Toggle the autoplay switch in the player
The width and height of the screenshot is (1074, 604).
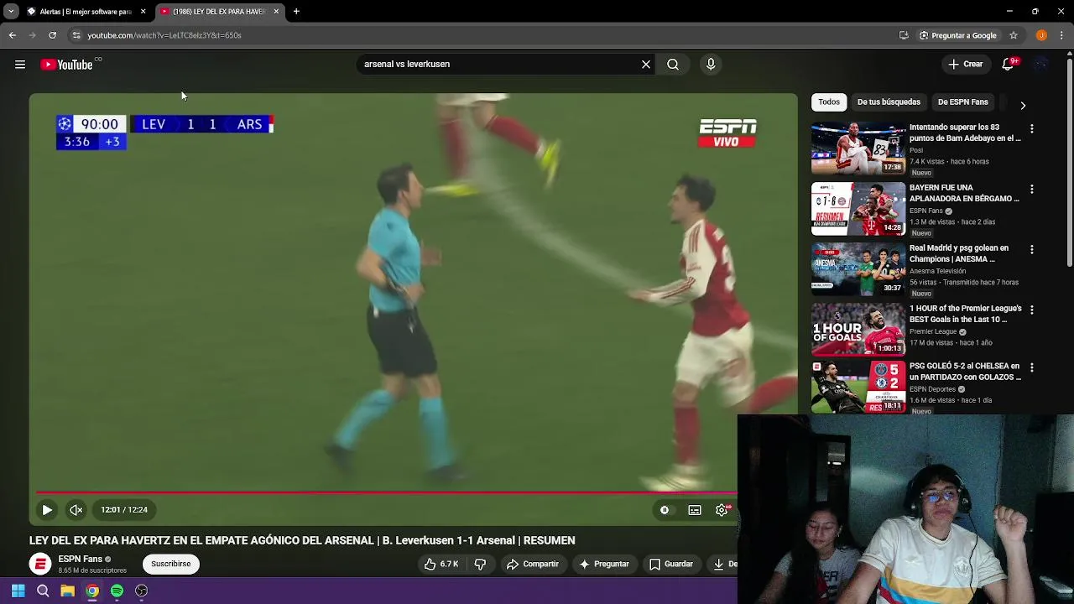[x=665, y=509]
